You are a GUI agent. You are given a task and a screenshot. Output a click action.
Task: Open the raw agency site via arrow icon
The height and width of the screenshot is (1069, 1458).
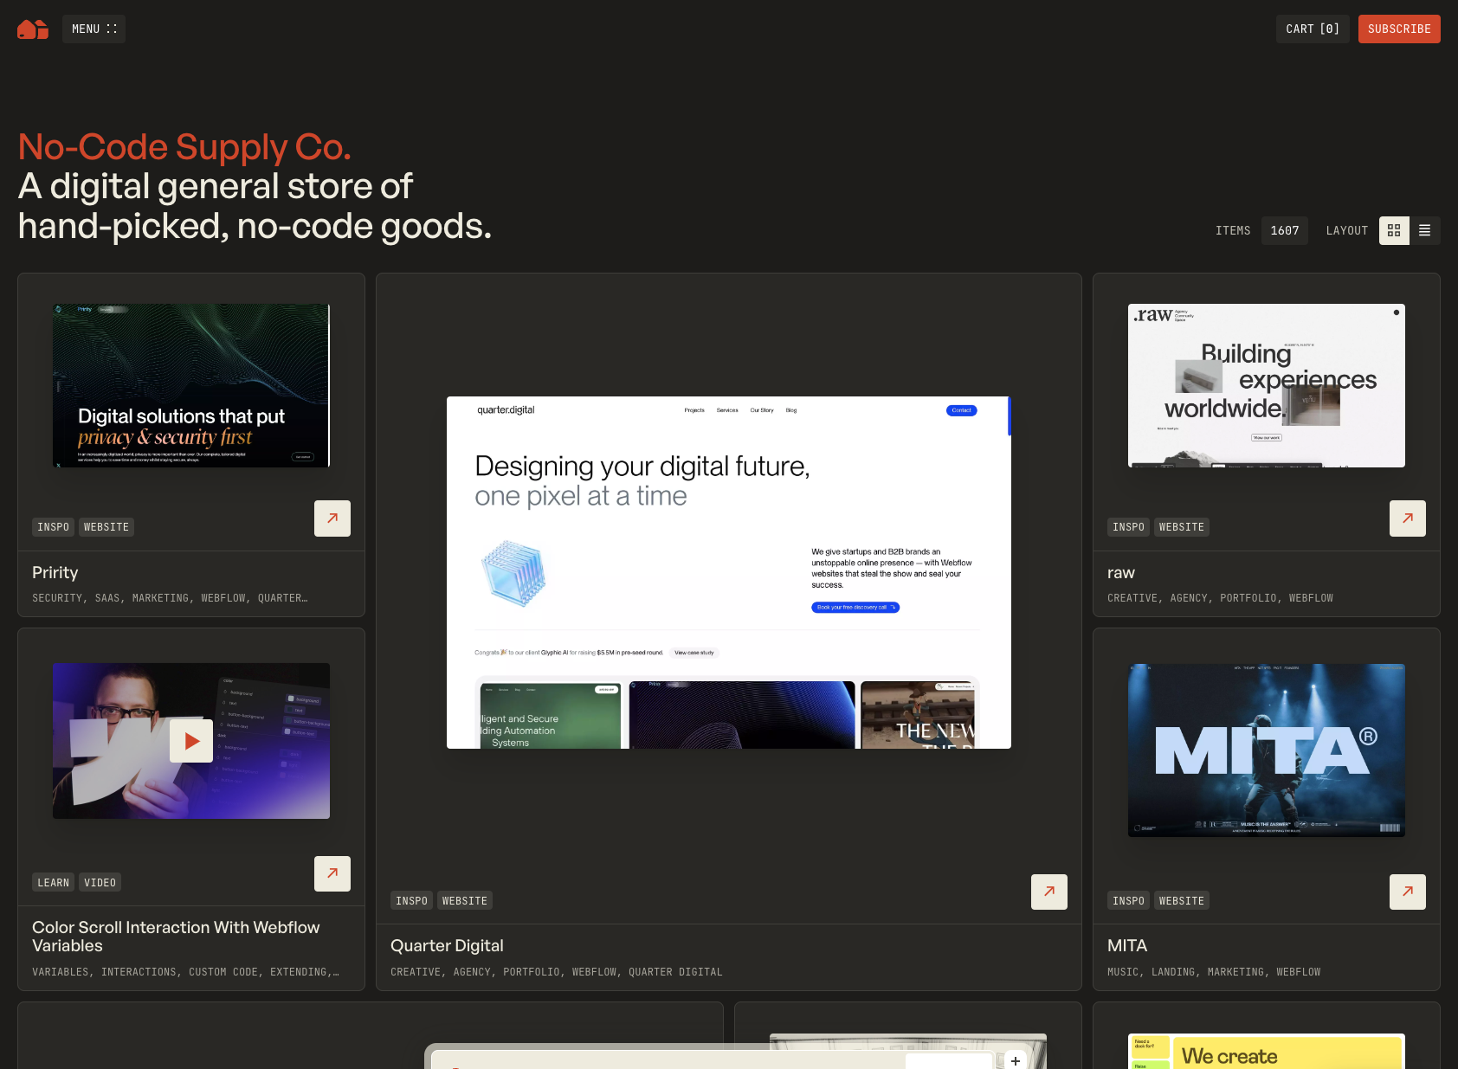tap(1407, 518)
